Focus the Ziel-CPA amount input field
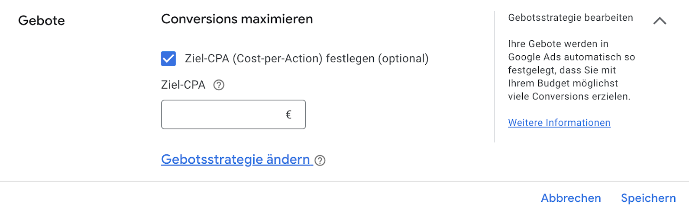This screenshot has width=689, height=213. coord(233,114)
